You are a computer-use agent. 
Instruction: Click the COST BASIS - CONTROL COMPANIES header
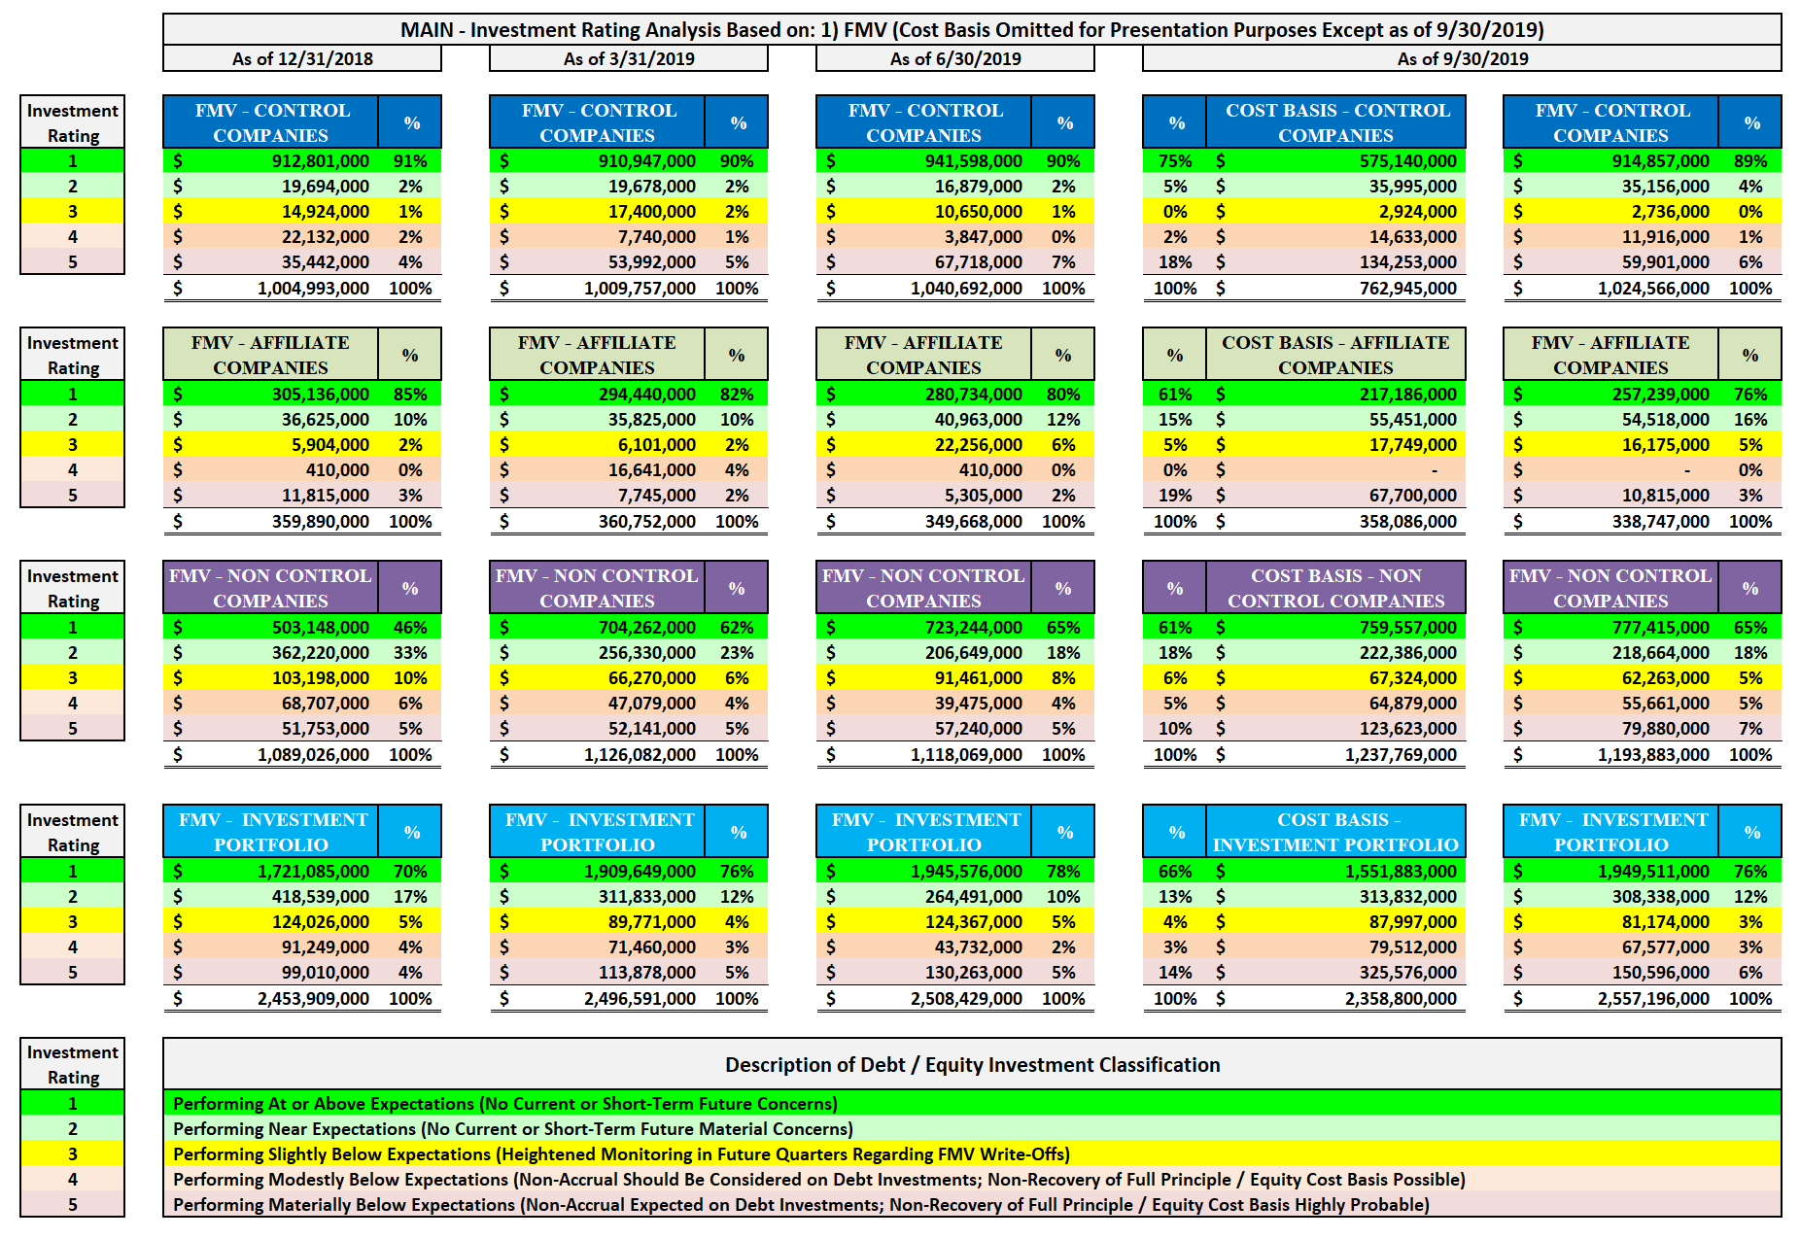pyautogui.click(x=1334, y=121)
